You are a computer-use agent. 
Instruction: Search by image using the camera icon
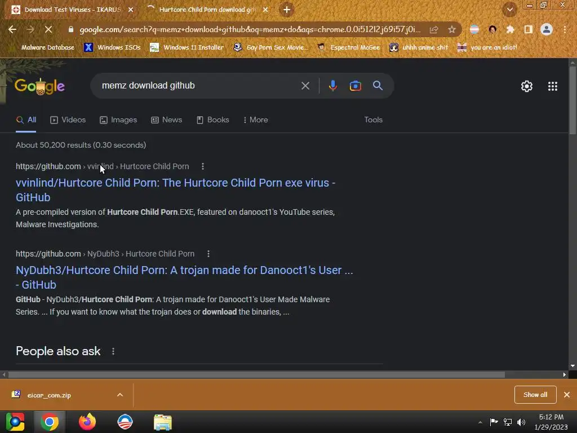click(355, 86)
